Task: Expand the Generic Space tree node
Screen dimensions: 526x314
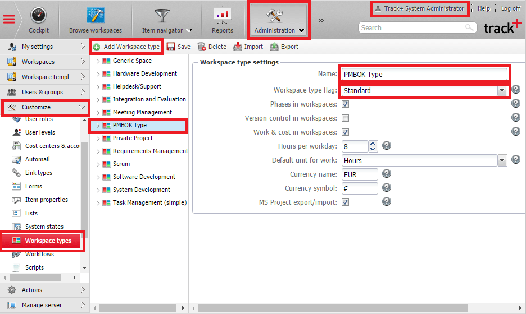Action: click(x=98, y=61)
